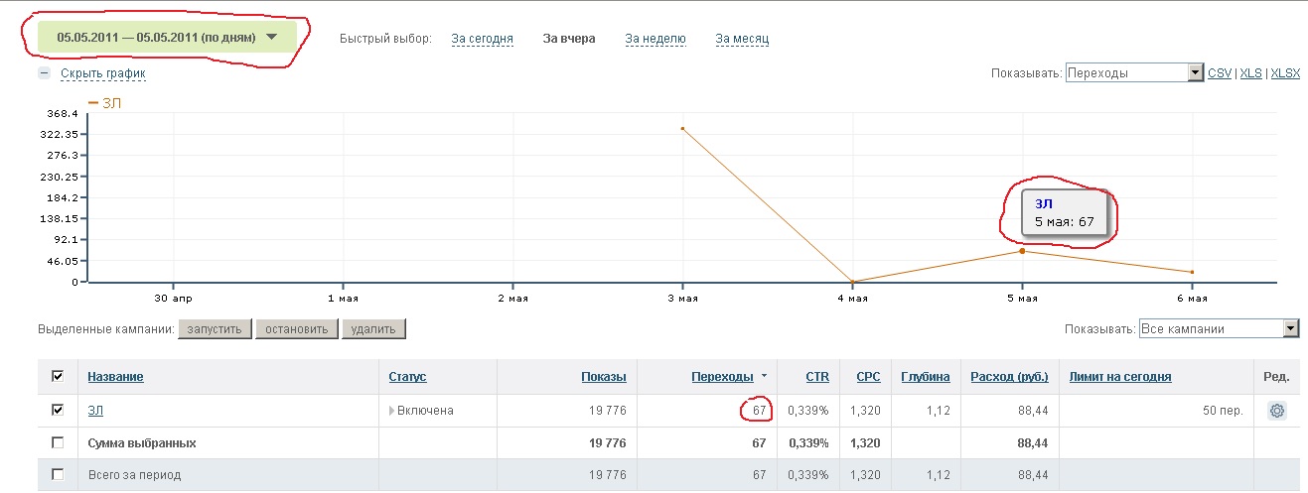The width and height of the screenshot is (1308, 493).
Task: Download the XLSX export
Action: click(x=1285, y=72)
